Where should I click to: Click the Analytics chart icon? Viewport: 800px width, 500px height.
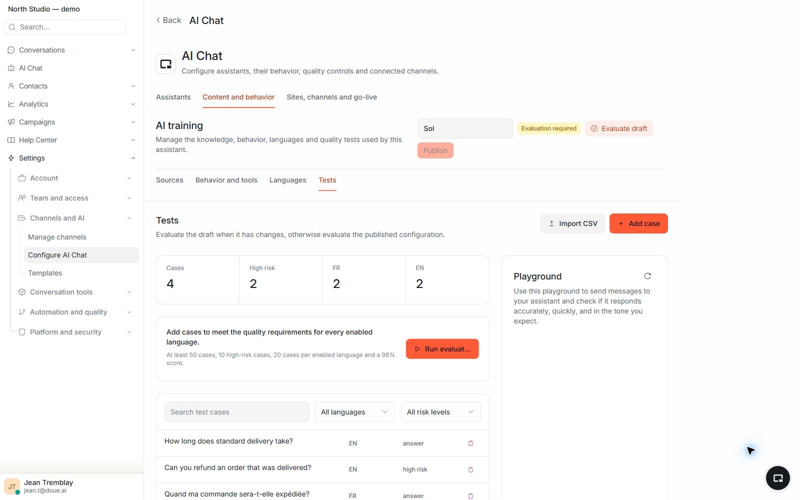click(11, 104)
